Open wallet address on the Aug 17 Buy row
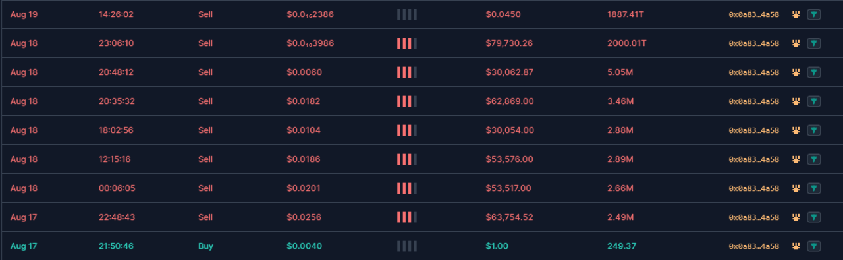This screenshot has width=843, height=260. pyautogui.click(x=753, y=246)
